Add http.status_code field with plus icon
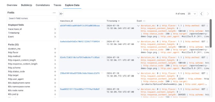The image size is (215, 102). click(55, 72)
